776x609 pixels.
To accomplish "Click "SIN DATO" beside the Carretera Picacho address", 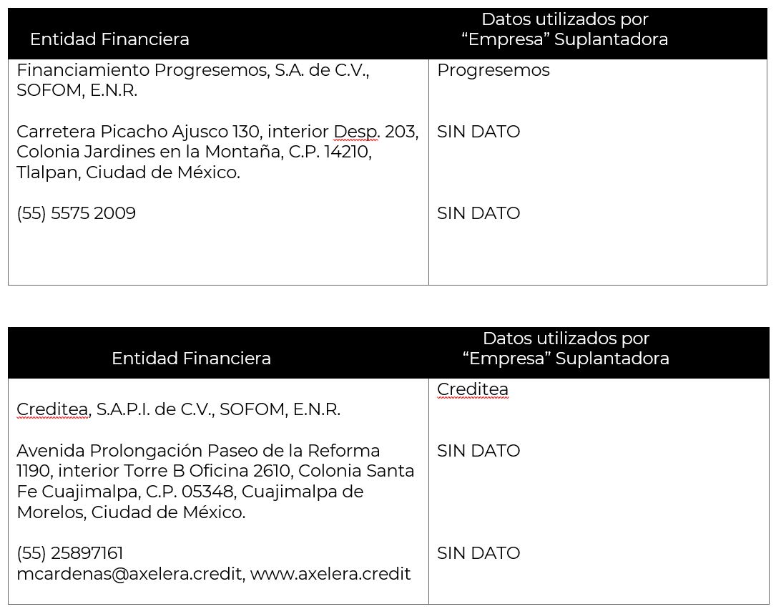I will [478, 132].
